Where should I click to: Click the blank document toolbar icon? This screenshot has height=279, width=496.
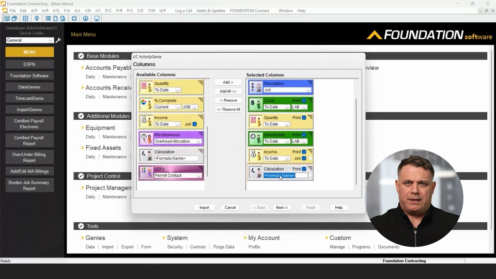point(55,19)
